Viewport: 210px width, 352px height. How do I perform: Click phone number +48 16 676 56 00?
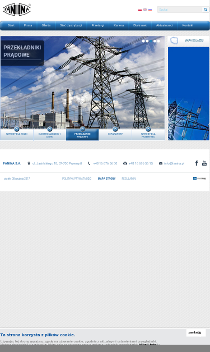pos(105,163)
